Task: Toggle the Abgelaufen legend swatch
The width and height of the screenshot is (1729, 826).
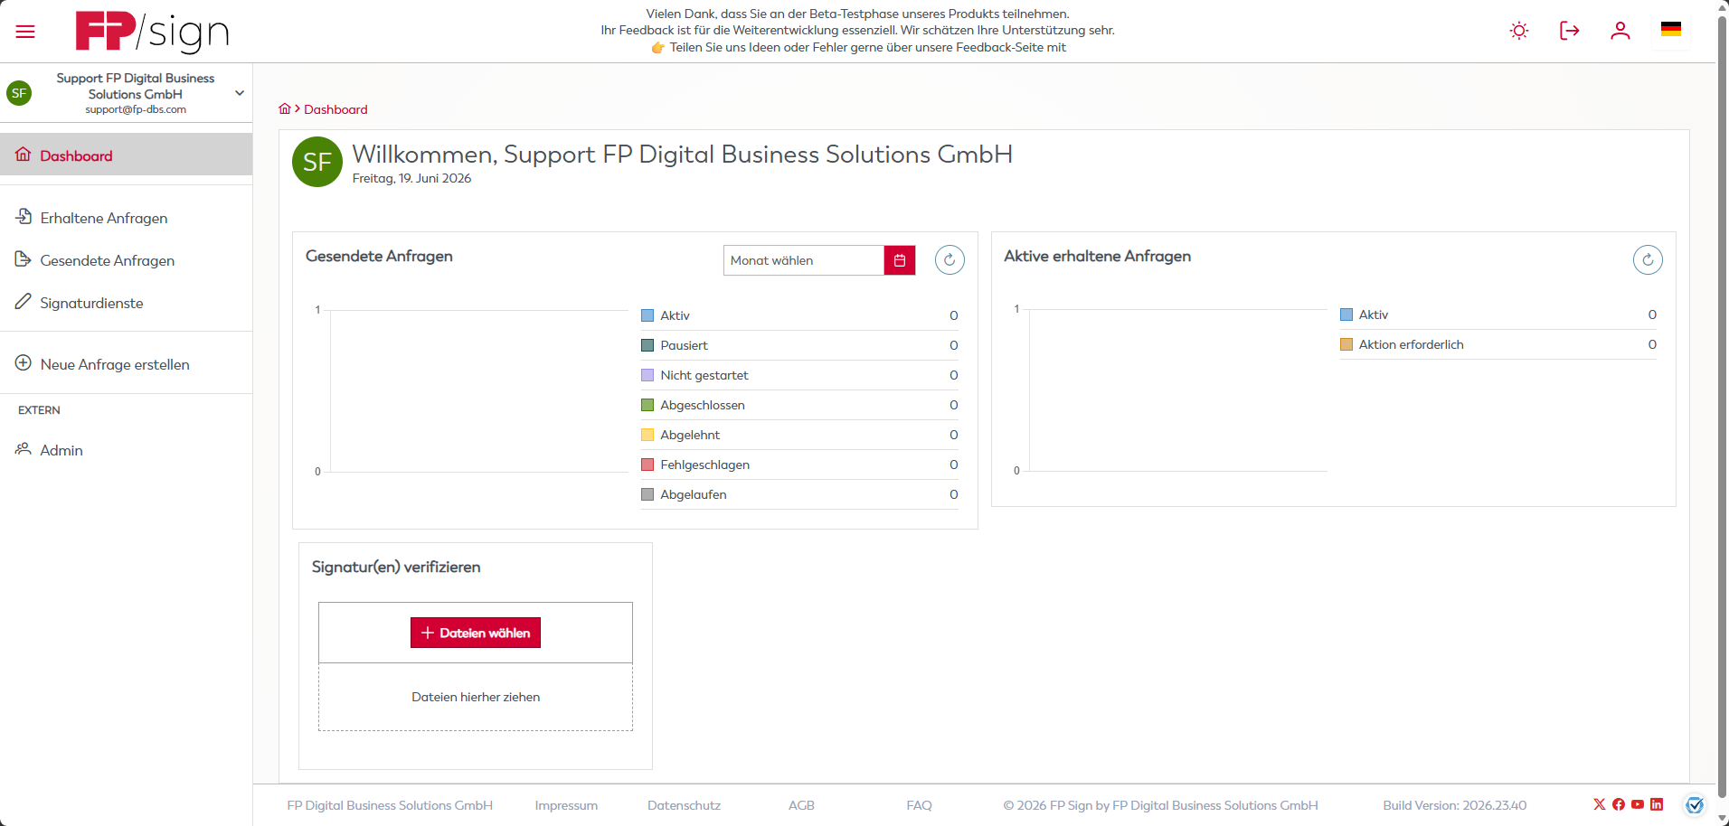Action: (x=647, y=494)
